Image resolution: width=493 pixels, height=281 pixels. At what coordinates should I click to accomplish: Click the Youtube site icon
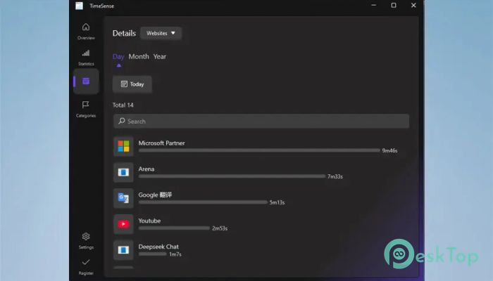tap(123, 224)
